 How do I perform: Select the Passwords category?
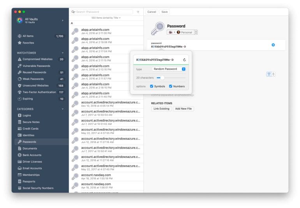[x=42, y=142]
